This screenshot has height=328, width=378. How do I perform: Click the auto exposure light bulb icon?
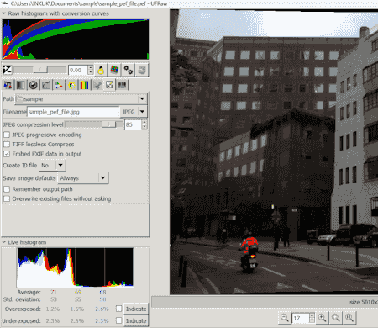tap(101, 70)
